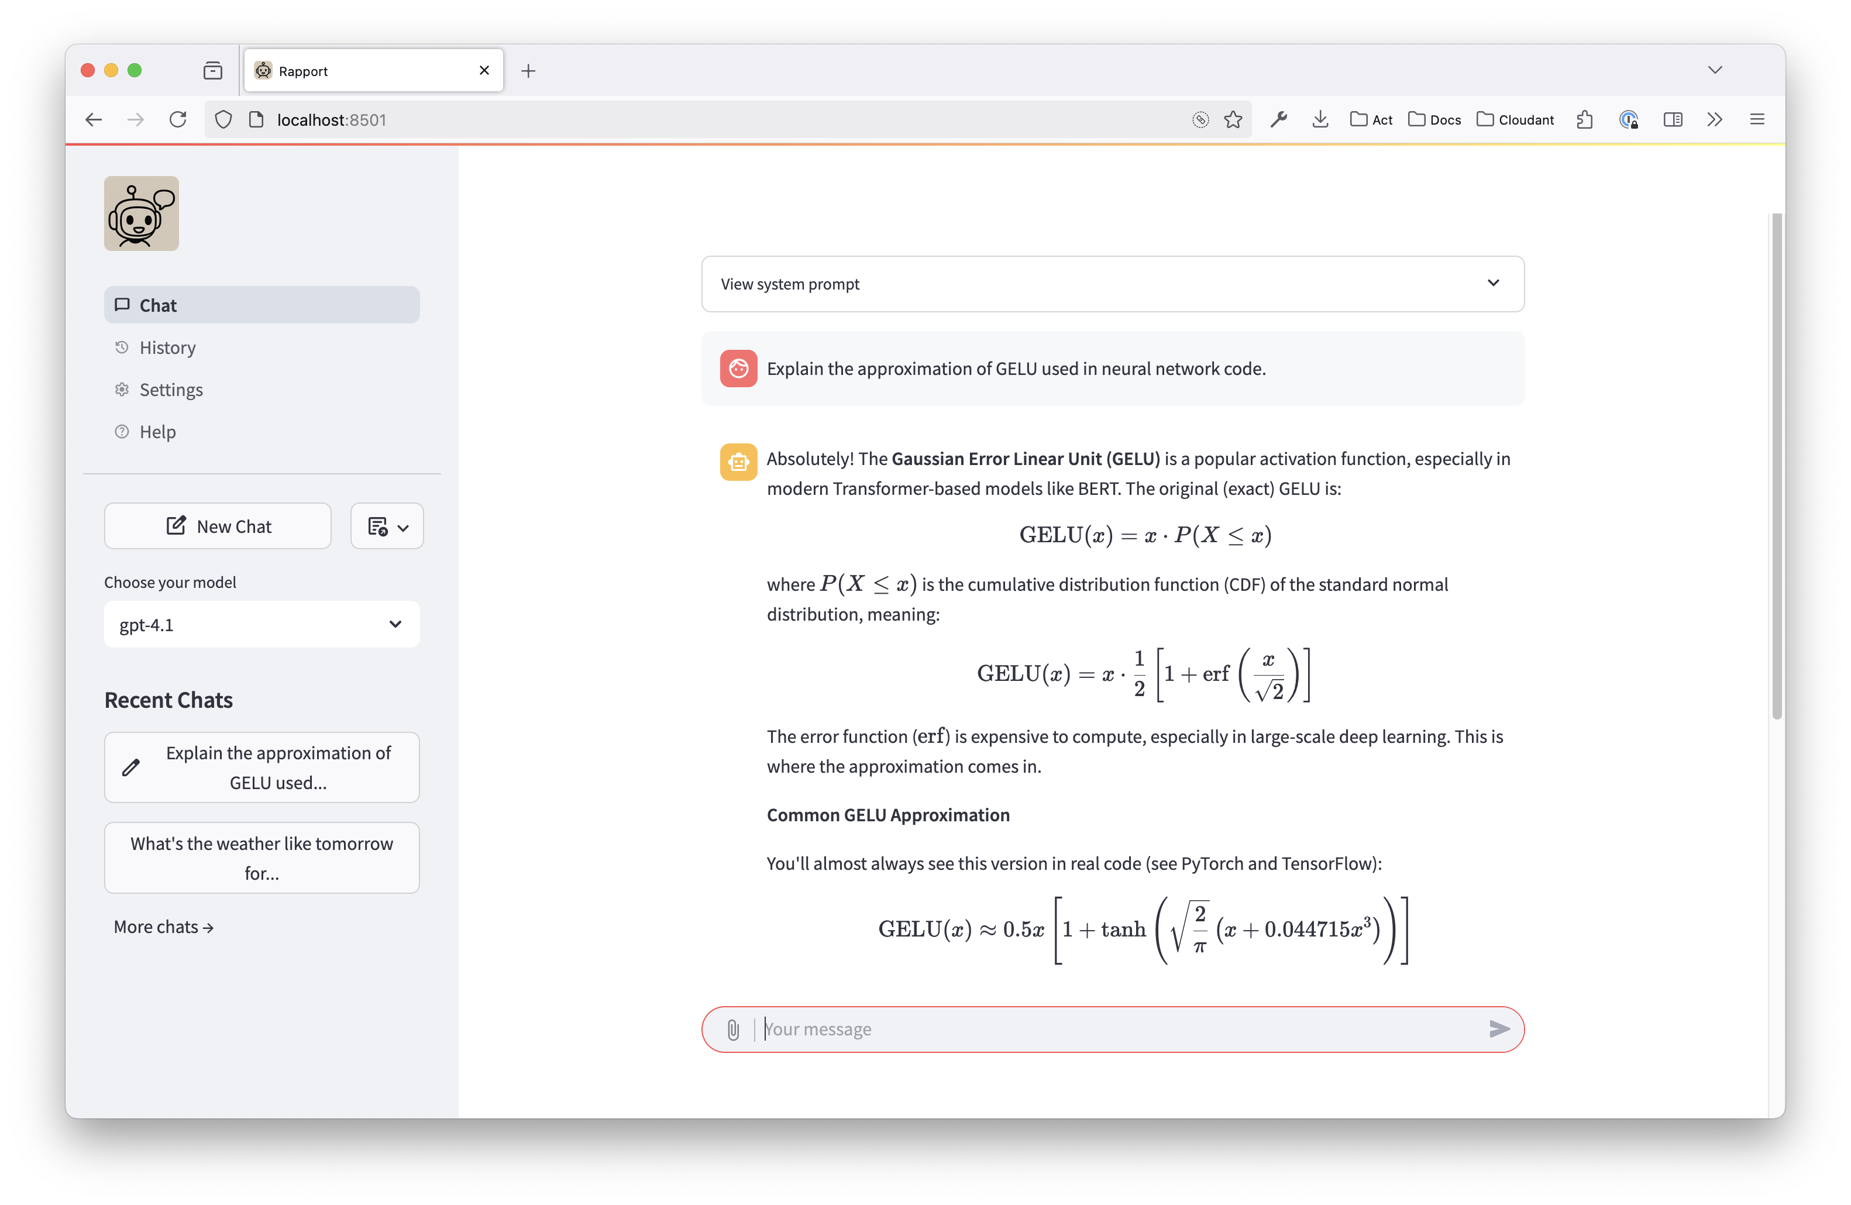Open the Docs bookmarks folder
The height and width of the screenshot is (1205, 1851).
[1434, 120]
